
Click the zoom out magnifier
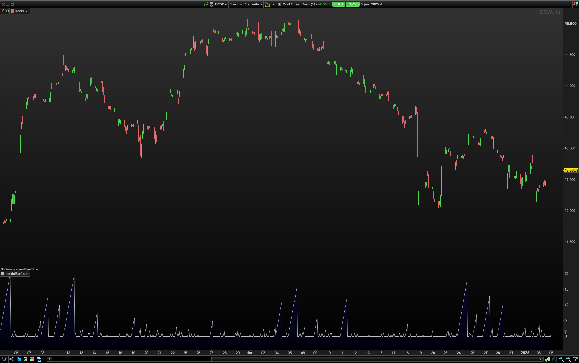pos(561,359)
